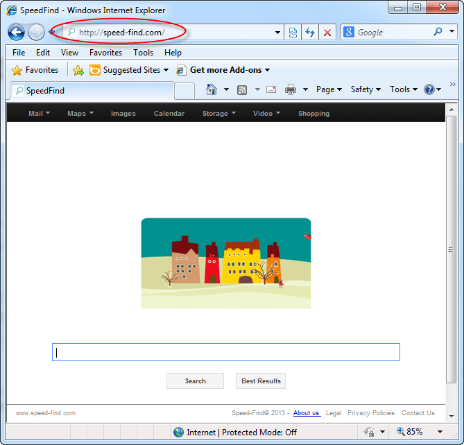Open the Tools command bar menu

404,89
